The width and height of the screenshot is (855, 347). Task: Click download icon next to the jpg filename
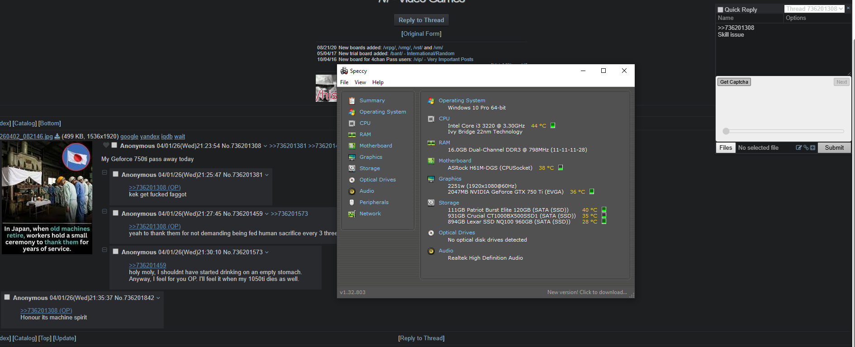(57, 136)
